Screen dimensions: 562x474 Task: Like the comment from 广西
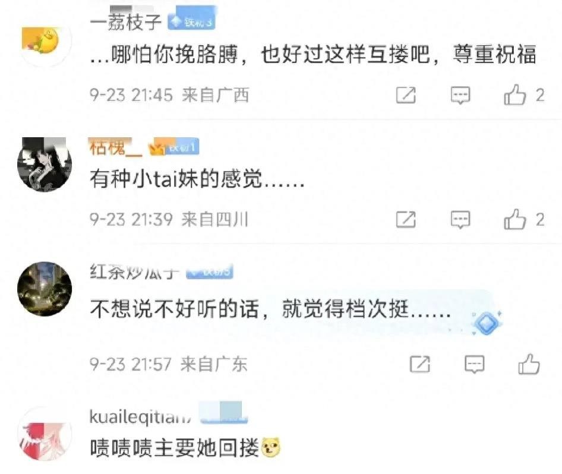pyautogui.click(x=514, y=95)
